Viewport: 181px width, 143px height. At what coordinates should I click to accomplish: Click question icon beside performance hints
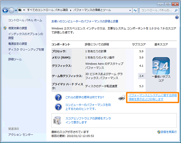pyautogui.click(x=58, y=107)
